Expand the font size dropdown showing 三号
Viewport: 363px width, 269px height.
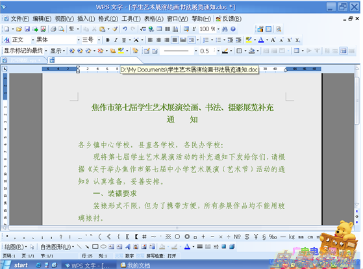tap(99, 40)
